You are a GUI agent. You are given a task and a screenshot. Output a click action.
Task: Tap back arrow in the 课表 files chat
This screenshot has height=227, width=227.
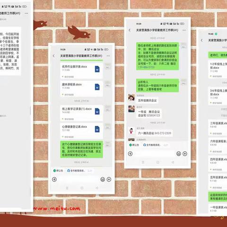point(202,40)
